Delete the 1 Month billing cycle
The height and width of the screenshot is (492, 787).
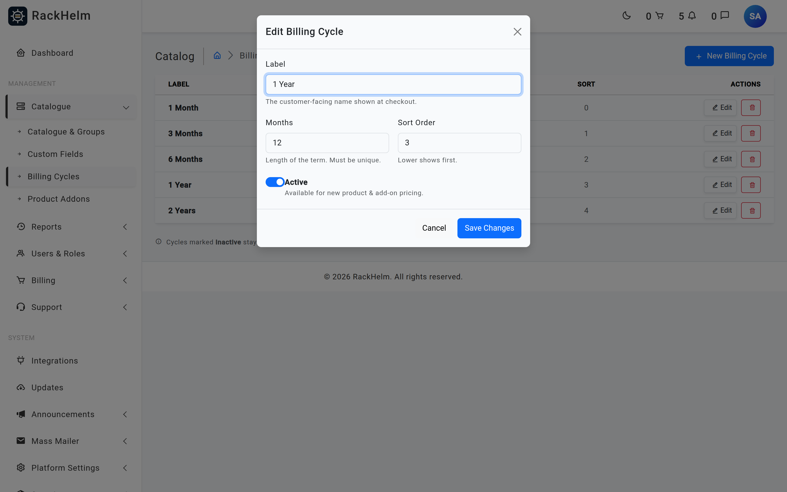[751, 108]
